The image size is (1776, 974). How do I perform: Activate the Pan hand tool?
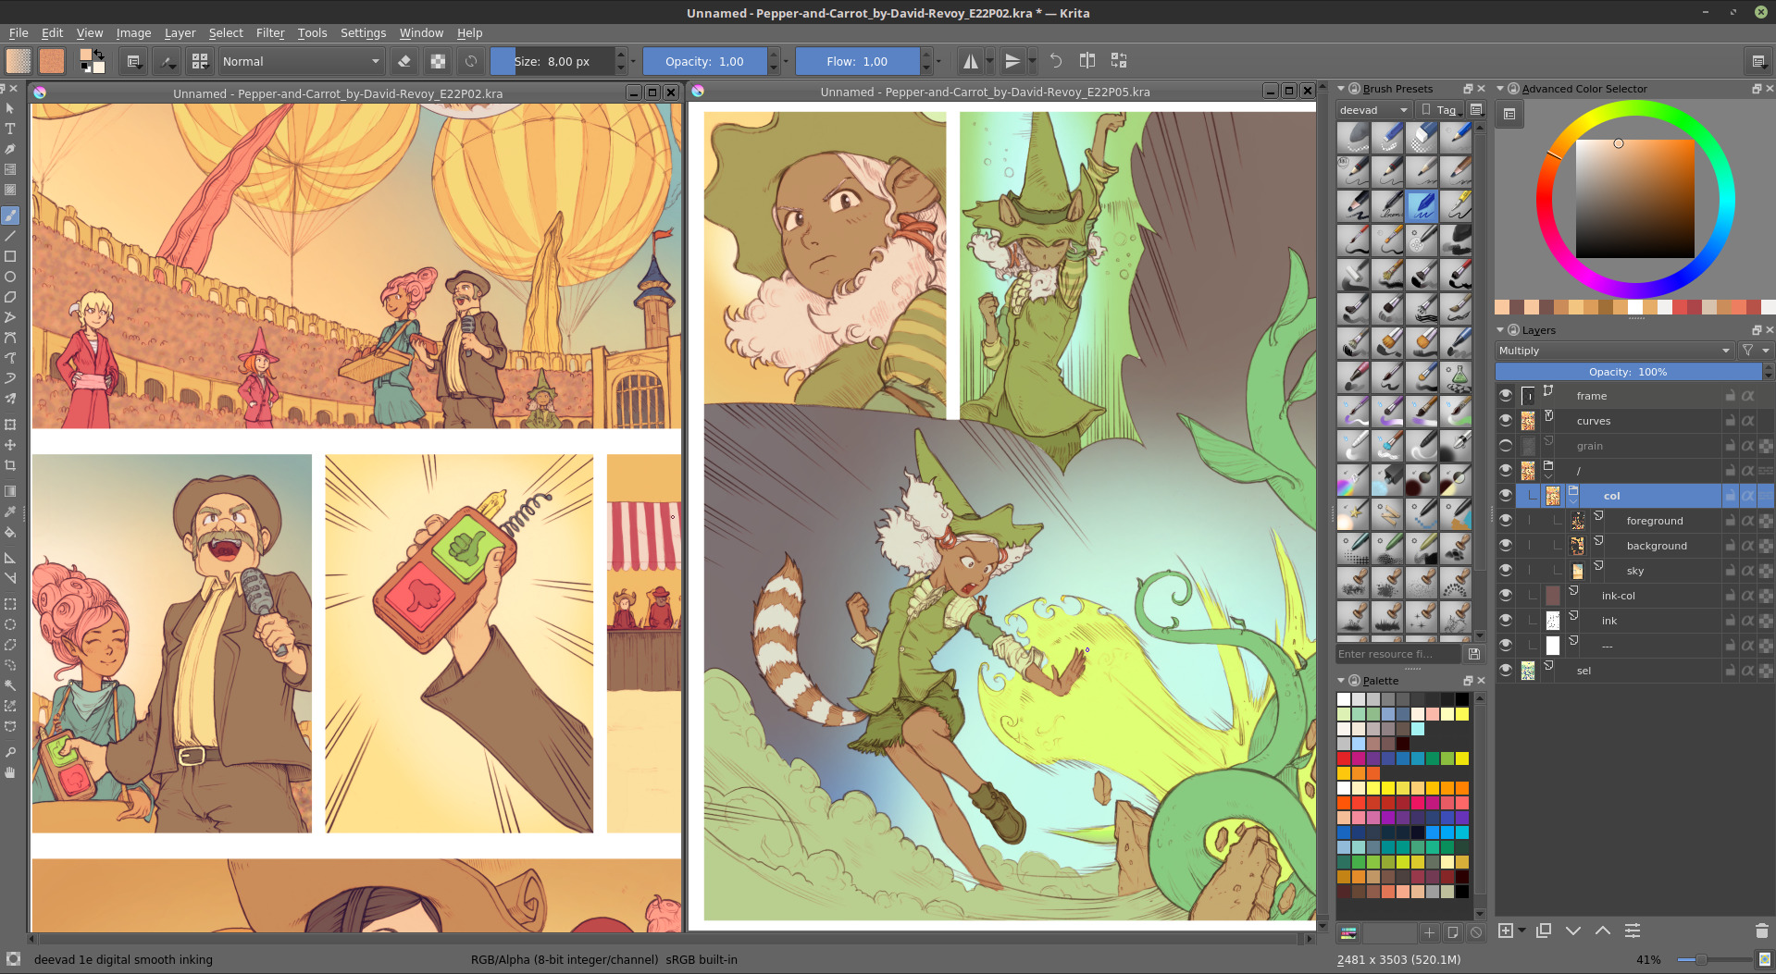(10, 772)
